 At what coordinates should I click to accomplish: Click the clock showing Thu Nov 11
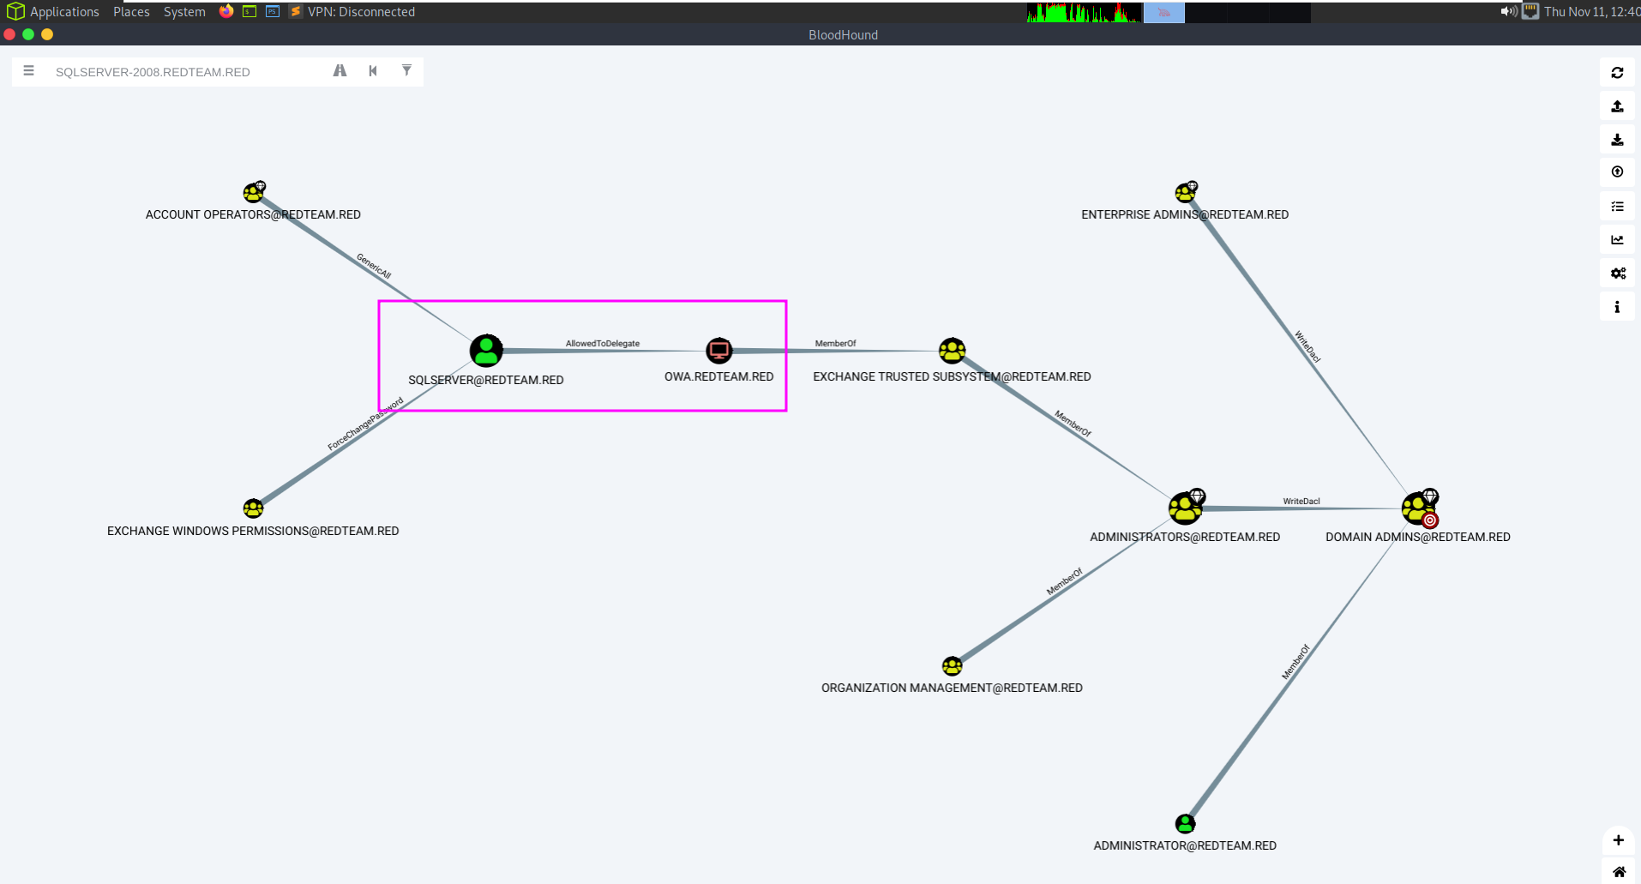(x=1591, y=12)
